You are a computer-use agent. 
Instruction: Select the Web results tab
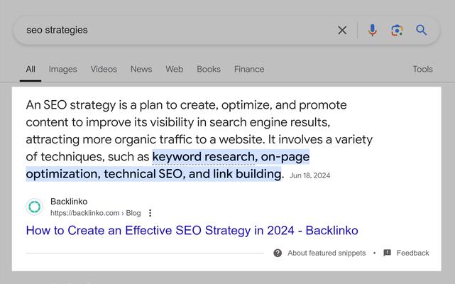[174, 69]
